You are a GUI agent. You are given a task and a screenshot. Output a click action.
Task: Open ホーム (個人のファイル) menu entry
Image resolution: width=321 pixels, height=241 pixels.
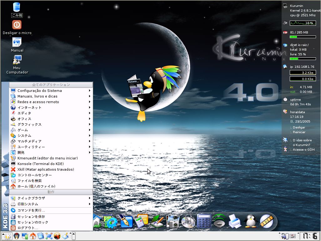[51, 186]
